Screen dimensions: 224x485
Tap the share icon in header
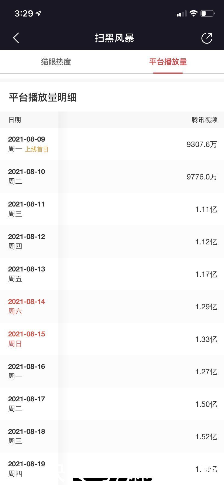click(207, 38)
